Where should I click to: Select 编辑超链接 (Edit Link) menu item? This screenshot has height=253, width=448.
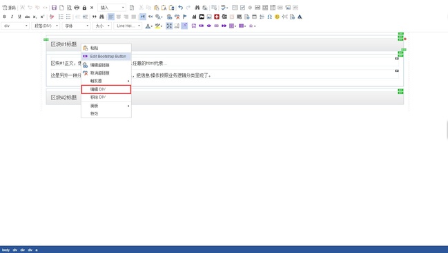[x=106, y=65]
